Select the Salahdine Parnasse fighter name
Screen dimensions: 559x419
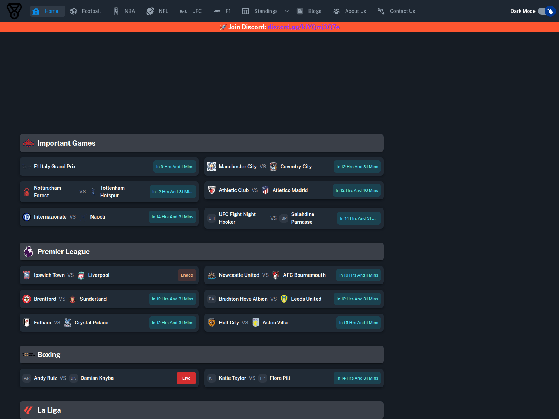coord(303,218)
